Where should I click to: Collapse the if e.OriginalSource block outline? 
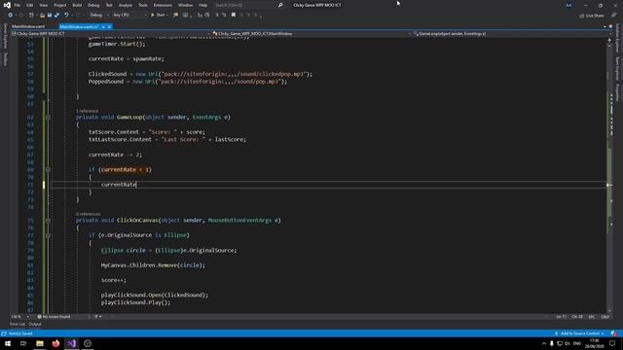48,235
